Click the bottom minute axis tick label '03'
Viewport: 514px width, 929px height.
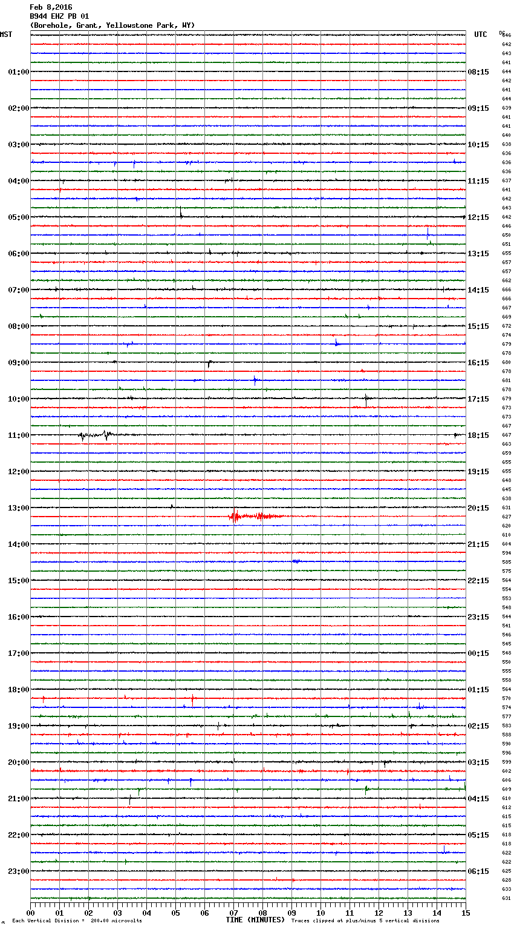[x=117, y=913]
